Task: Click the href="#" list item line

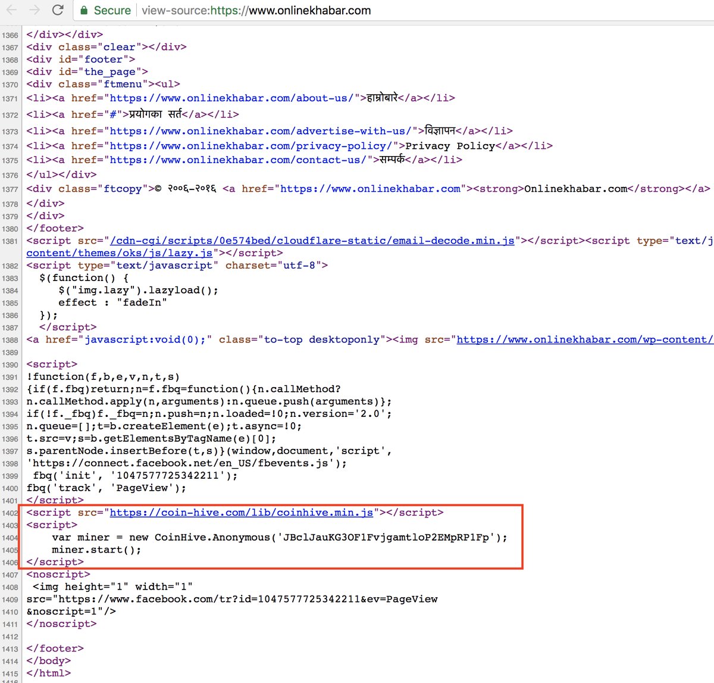Action: (x=133, y=114)
